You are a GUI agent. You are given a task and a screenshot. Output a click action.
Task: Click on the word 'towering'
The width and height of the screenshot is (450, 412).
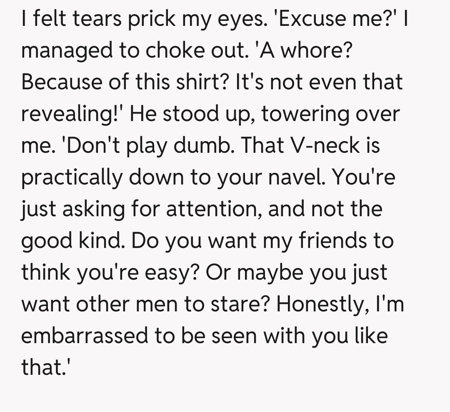pyautogui.click(x=307, y=114)
